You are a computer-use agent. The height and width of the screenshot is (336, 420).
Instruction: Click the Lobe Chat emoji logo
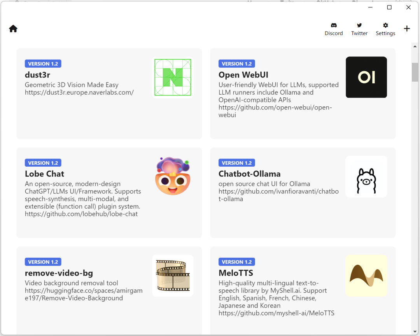tap(173, 176)
